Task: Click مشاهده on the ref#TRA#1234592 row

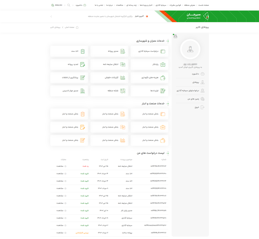Action: click(60, 203)
